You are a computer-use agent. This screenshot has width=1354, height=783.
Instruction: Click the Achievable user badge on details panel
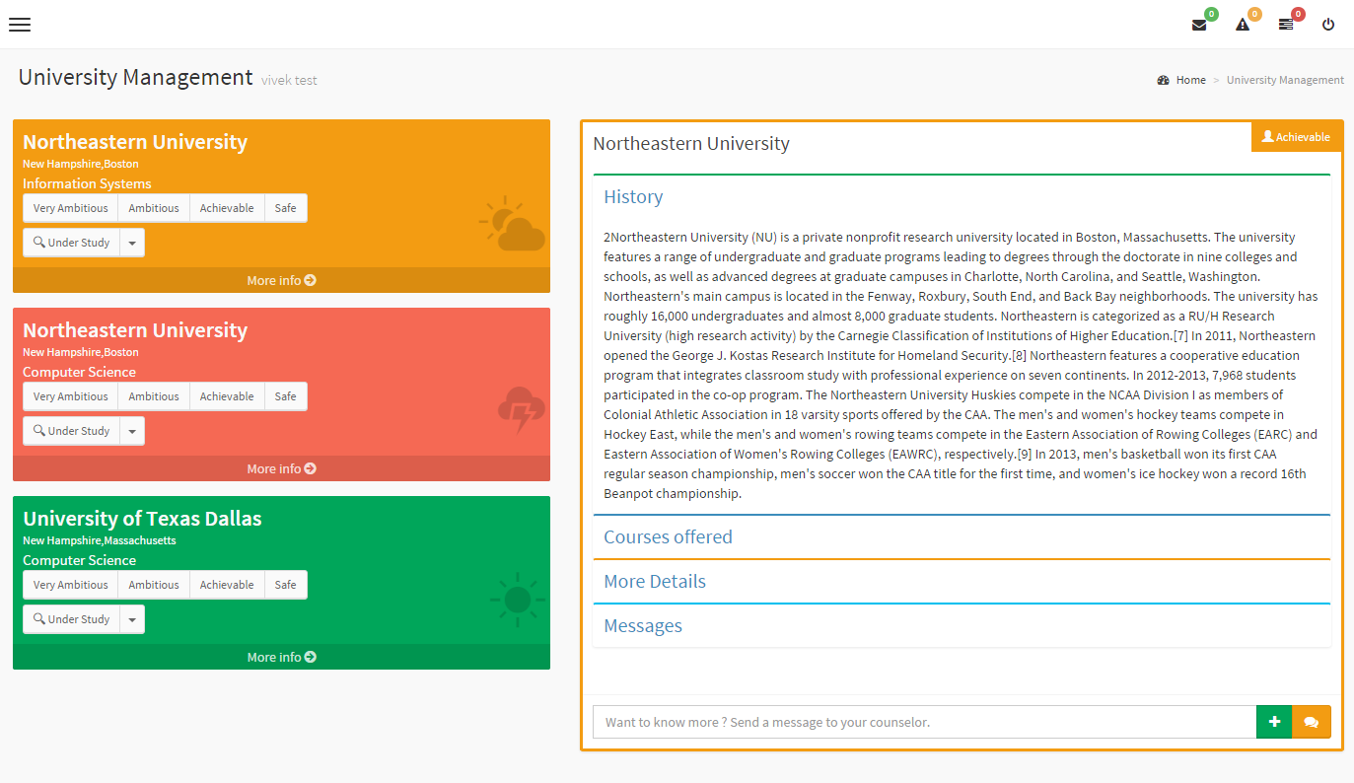pyautogui.click(x=1296, y=137)
